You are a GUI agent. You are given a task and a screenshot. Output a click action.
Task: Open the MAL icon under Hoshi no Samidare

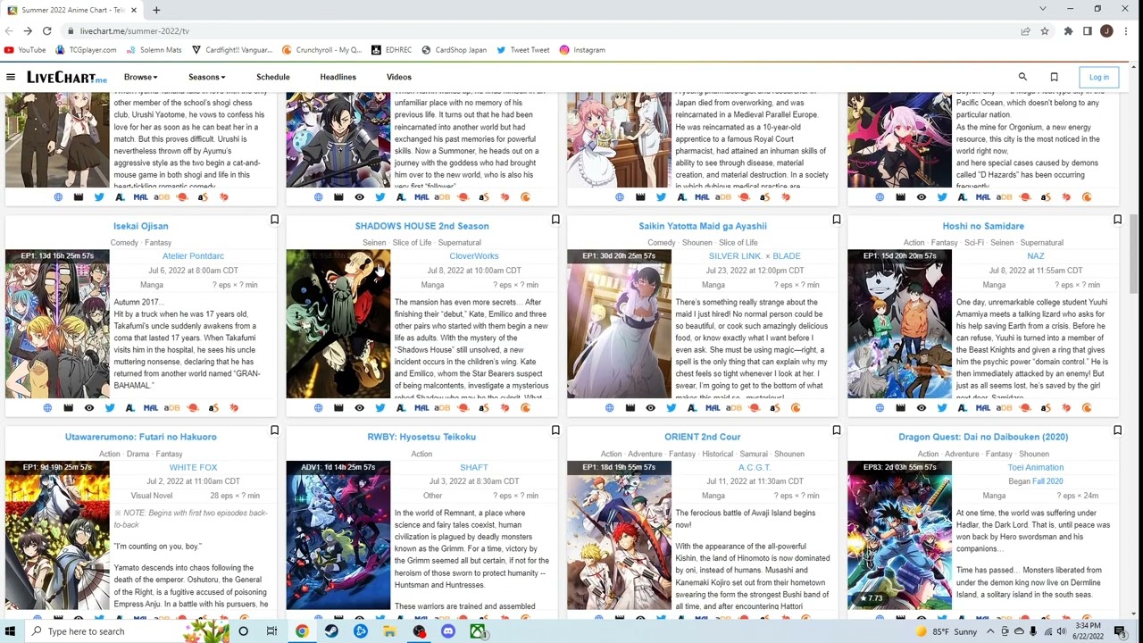pyautogui.click(x=983, y=408)
